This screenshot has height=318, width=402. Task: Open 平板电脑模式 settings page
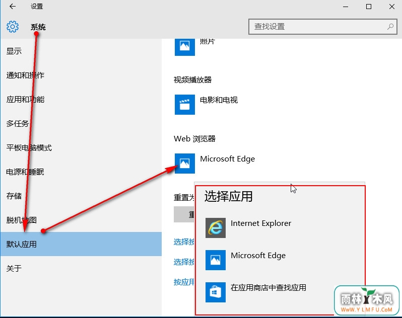tap(81, 148)
